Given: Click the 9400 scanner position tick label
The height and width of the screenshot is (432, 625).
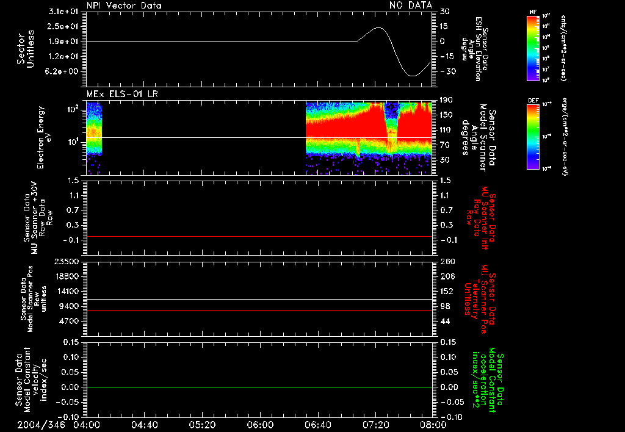Looking at the screenshot, I should [x=68, y=306].
